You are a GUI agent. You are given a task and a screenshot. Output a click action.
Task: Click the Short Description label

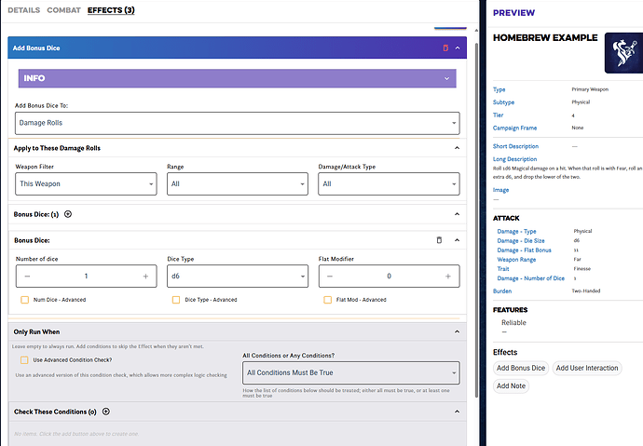click(x=515, y=146)
